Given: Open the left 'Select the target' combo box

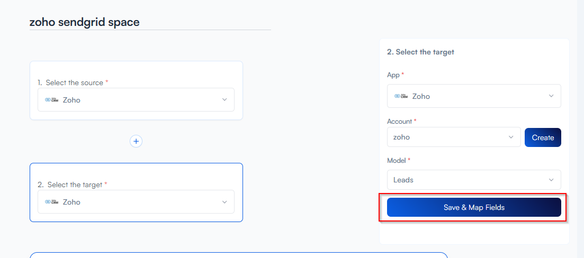Looking at the screenshot, I should (x=136, y=202).
